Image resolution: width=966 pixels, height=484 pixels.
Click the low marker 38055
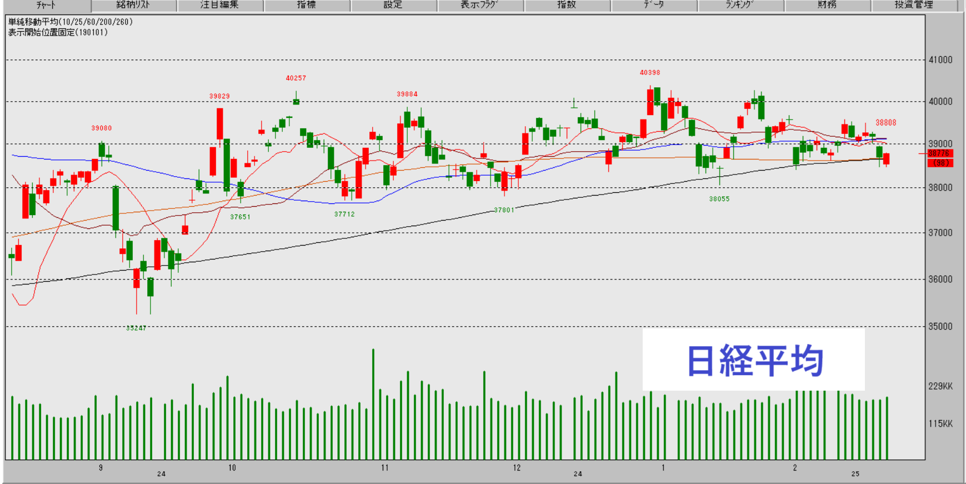(x=719, y=199)
